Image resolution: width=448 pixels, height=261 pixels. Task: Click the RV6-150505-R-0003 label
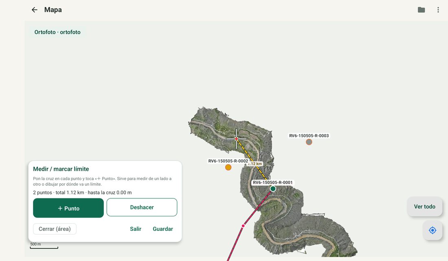(x=309, y=136)
